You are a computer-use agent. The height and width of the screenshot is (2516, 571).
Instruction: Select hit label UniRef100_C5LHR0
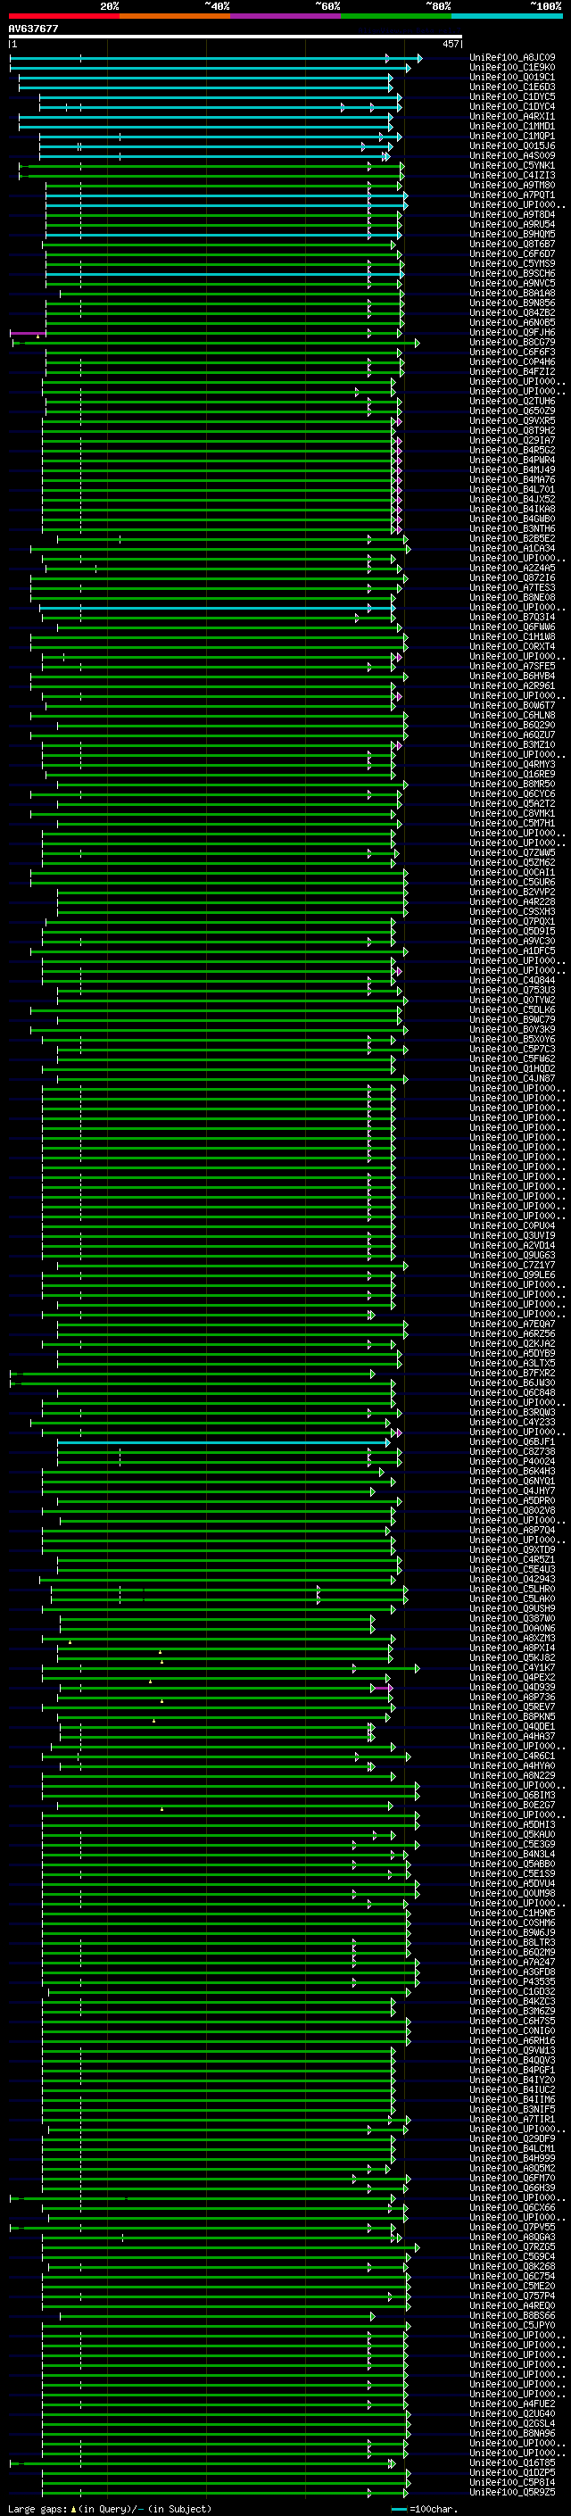[512, 1589]
